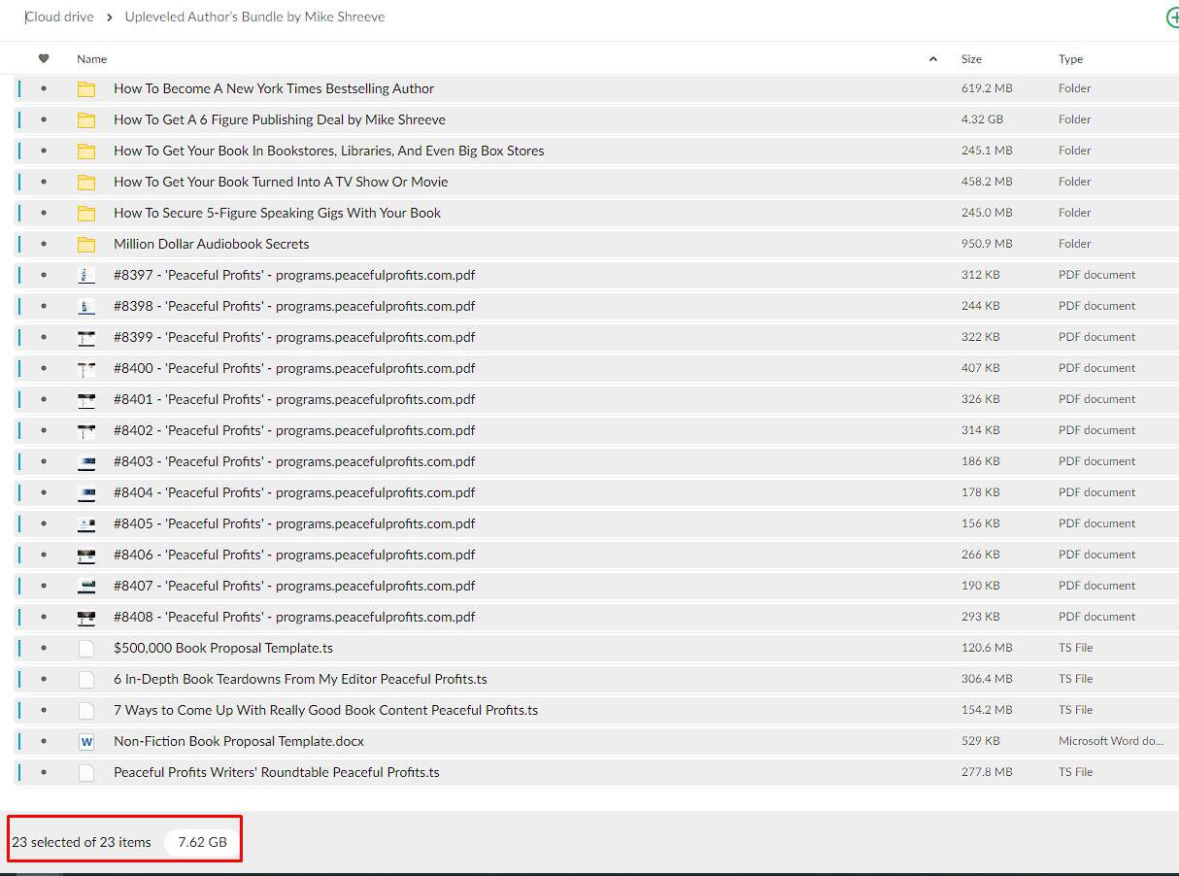Click the PDF thumbnail icon for #8397
The image size is (1179, 876).
click(86, 275)
